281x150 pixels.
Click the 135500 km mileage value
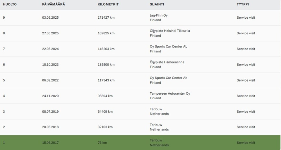coord(106,65)
